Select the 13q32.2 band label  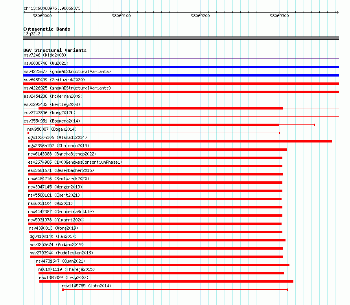(x=32, y=34)
